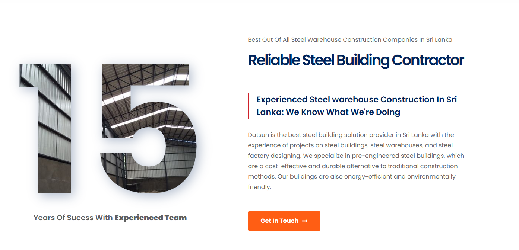Click the Reliable Steel Building Contractor heading

click(x=356, y=60)
